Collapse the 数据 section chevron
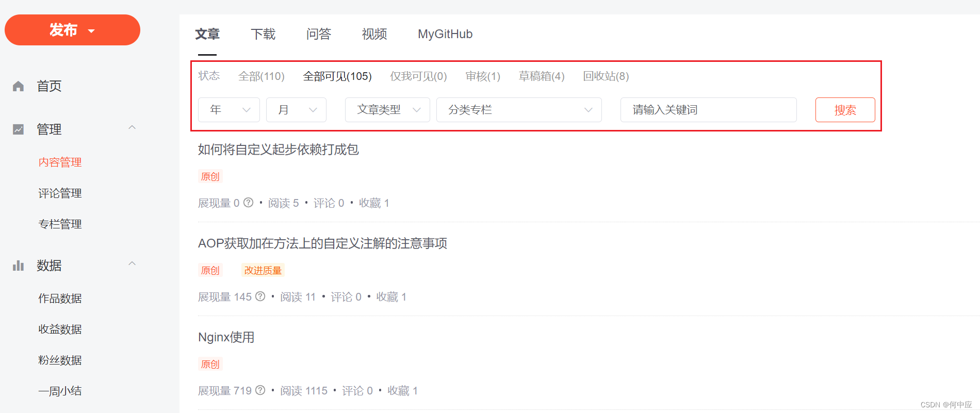980x413 pixels. (x=132, y=263)
